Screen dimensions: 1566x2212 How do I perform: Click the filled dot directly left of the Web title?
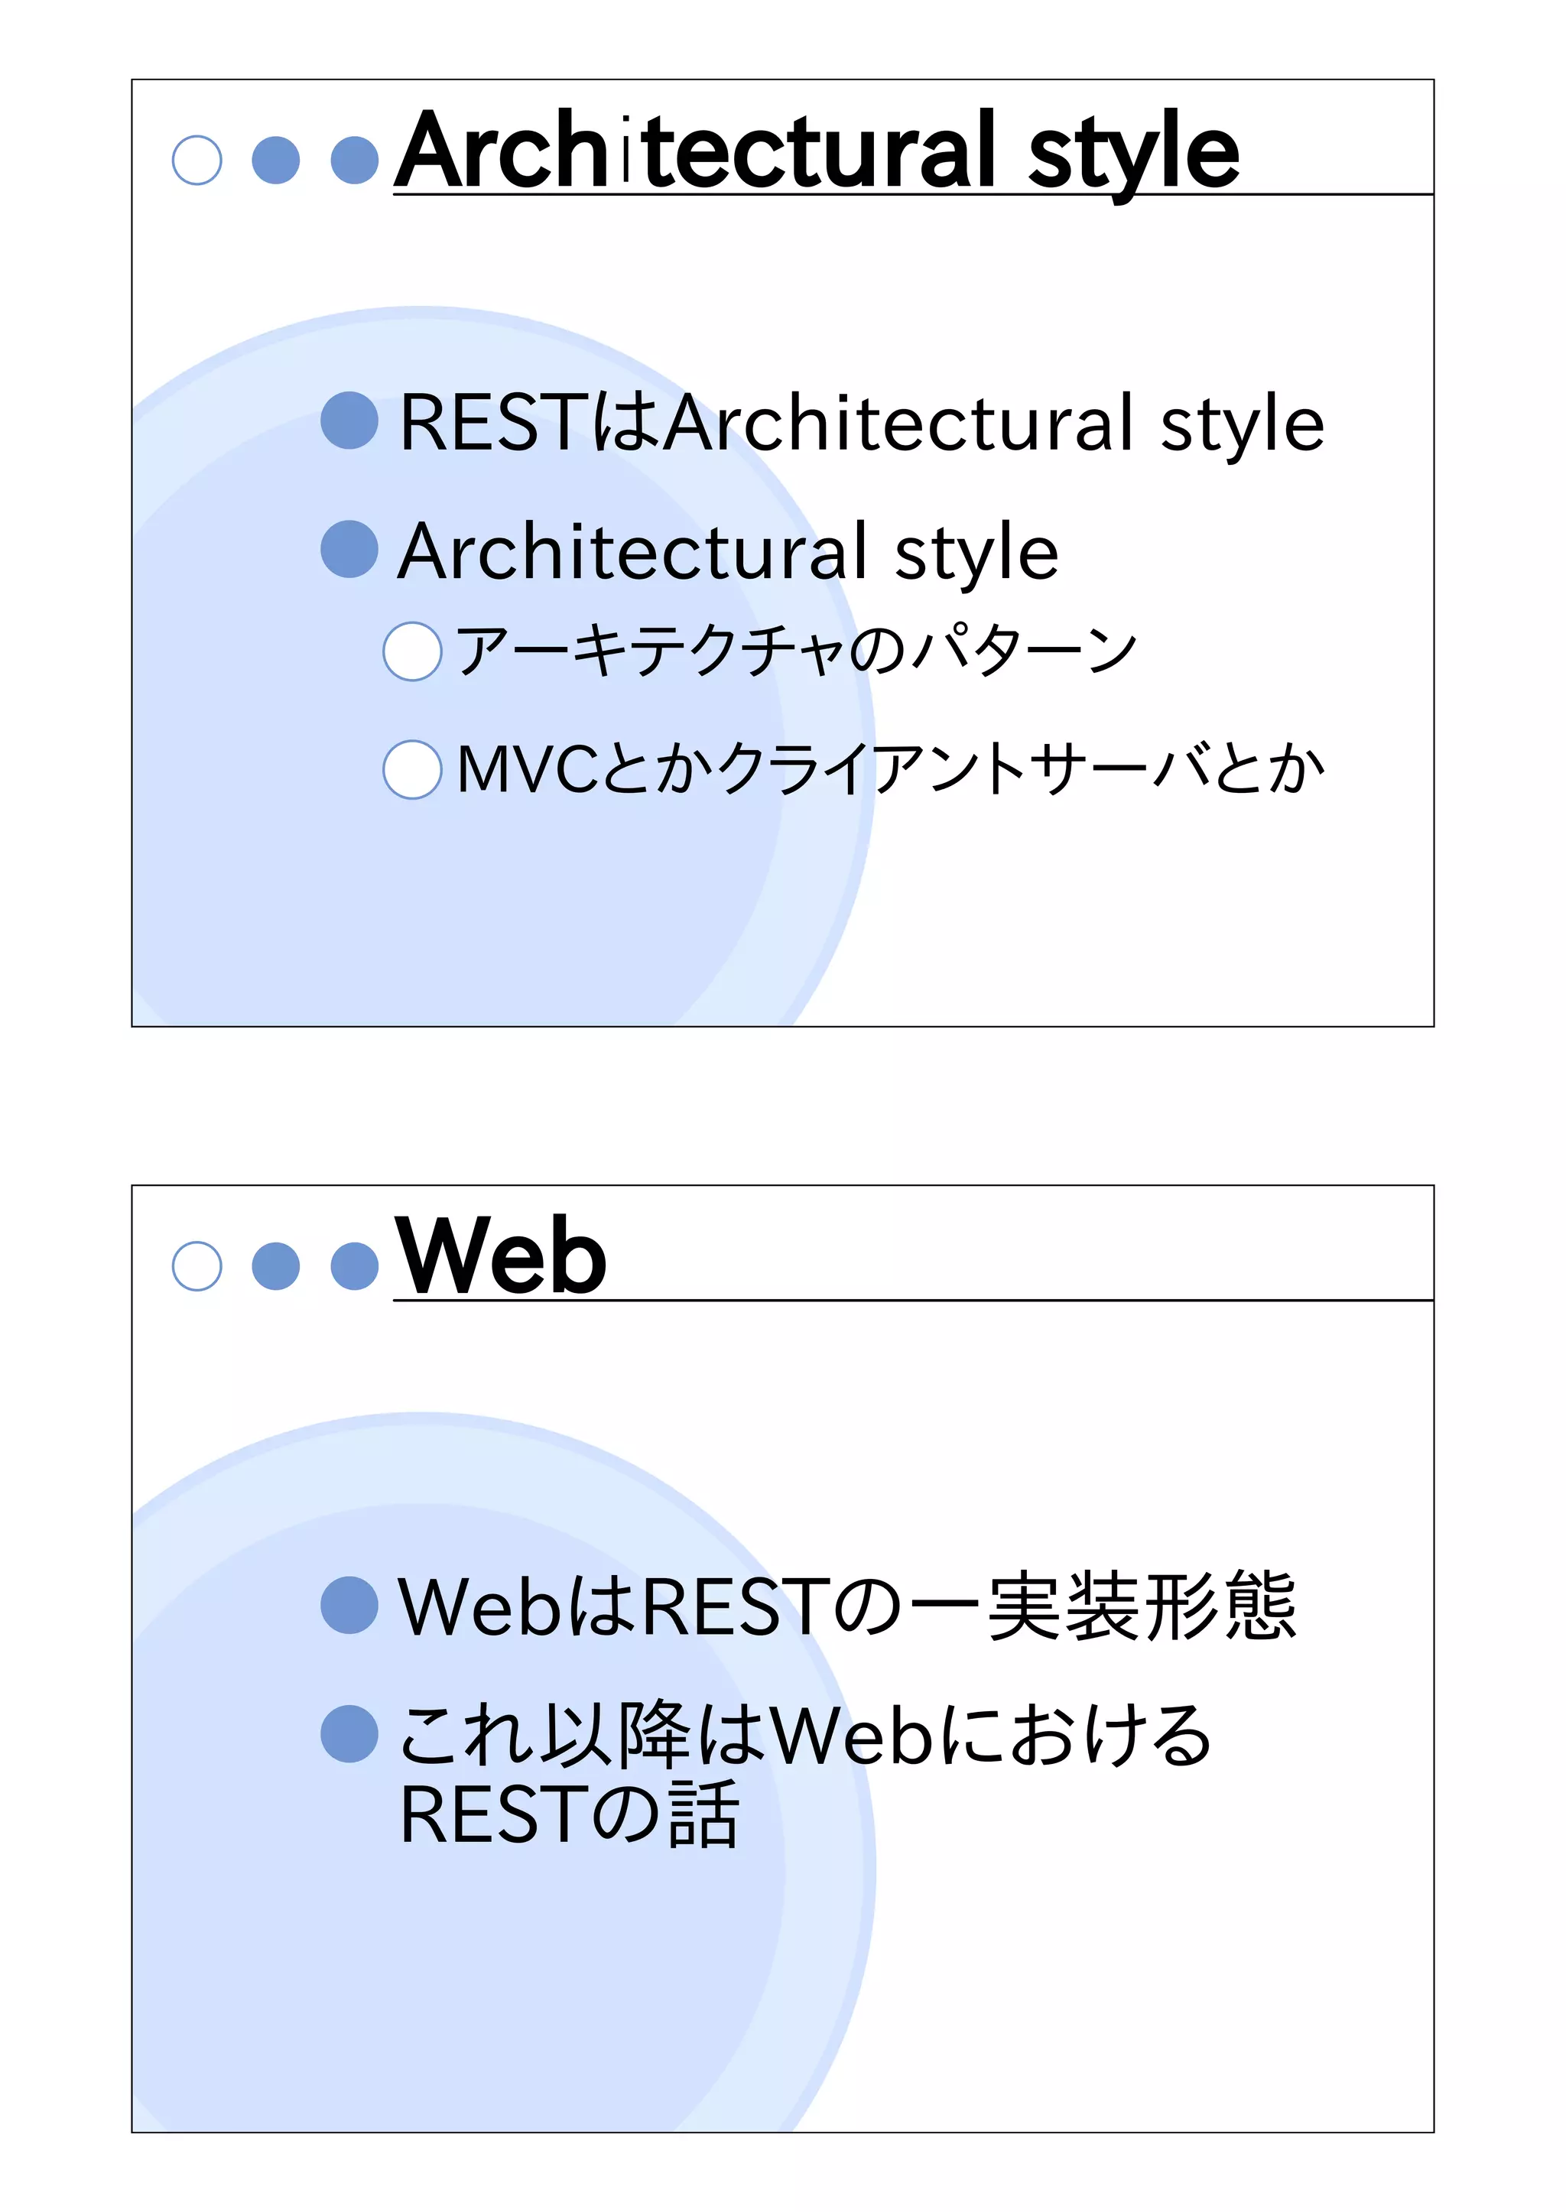click(x=354, y=1265)
